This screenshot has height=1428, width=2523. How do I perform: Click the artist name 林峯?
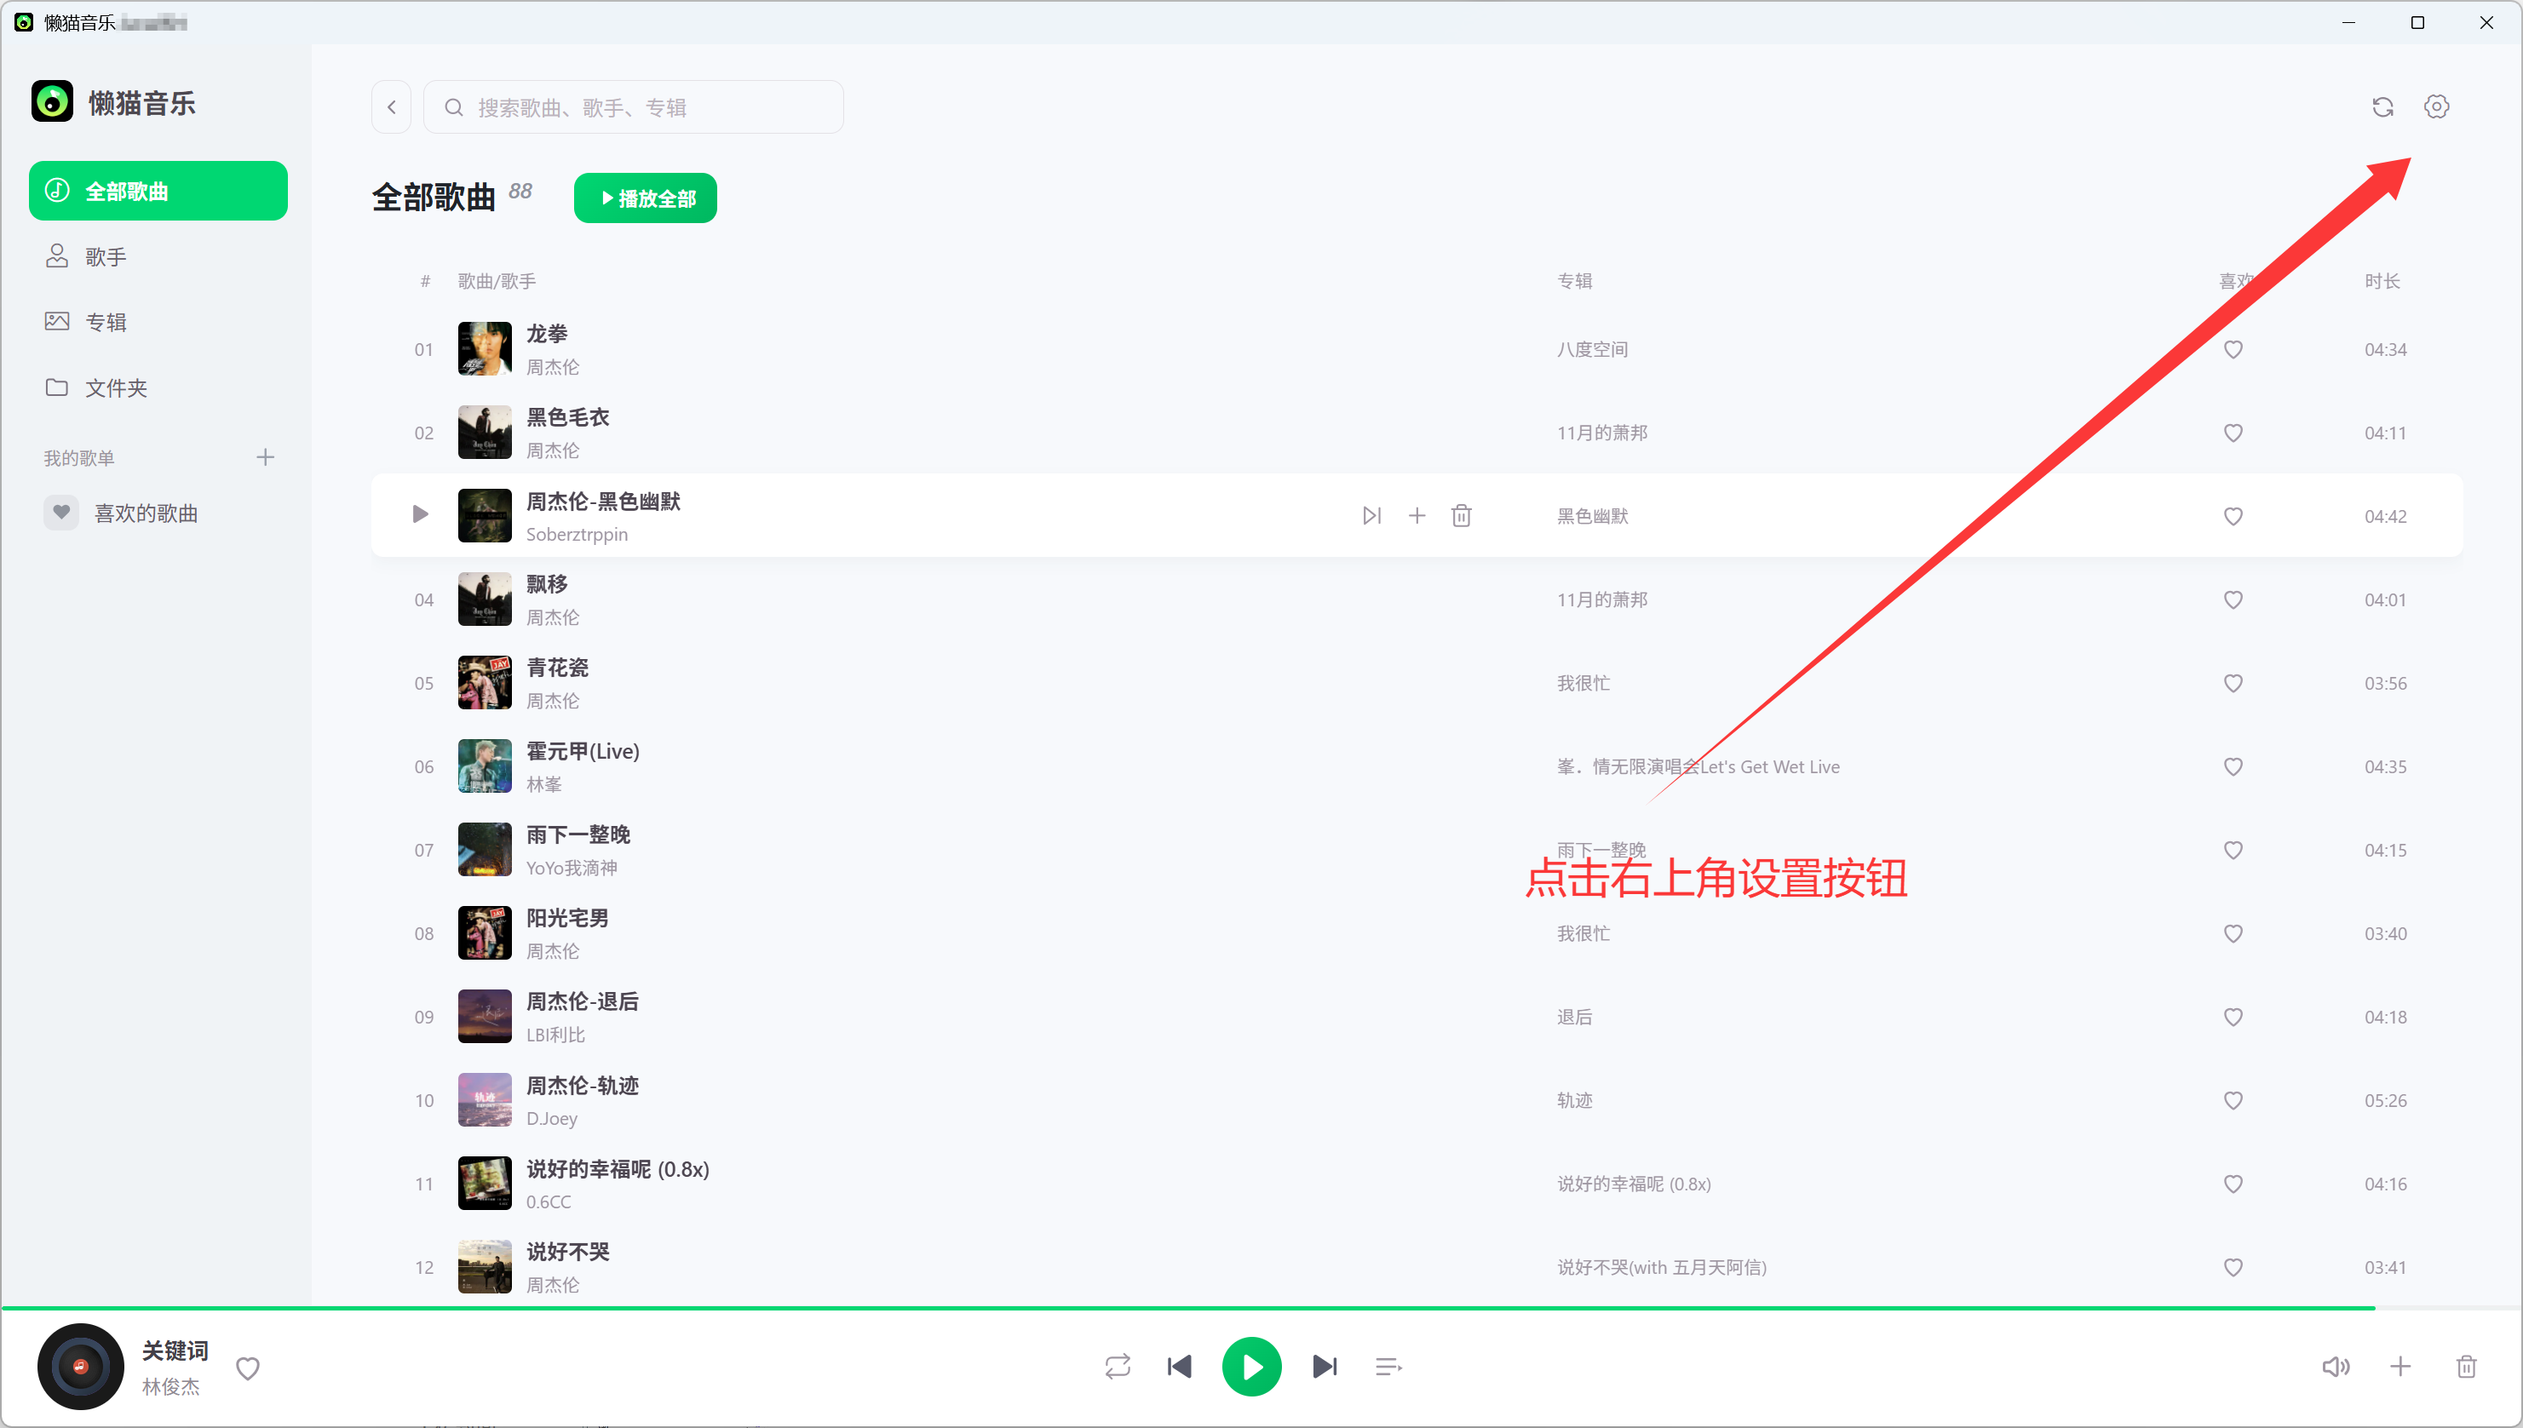tap(543, 784)
